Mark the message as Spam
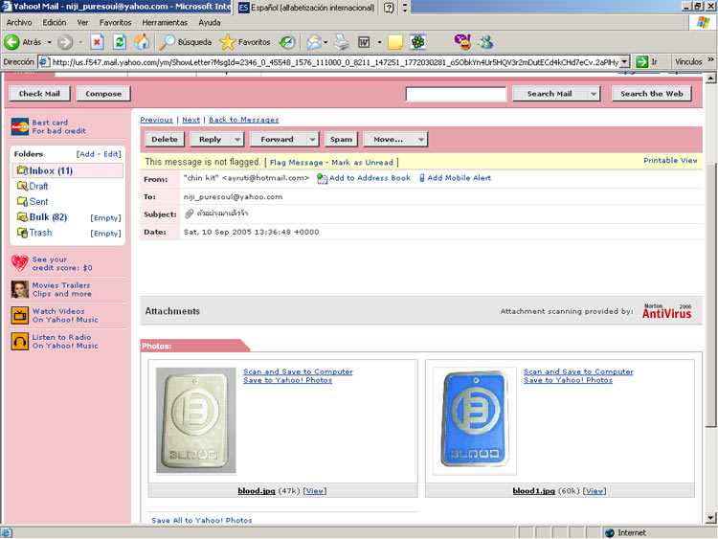 tap(341, 139)
